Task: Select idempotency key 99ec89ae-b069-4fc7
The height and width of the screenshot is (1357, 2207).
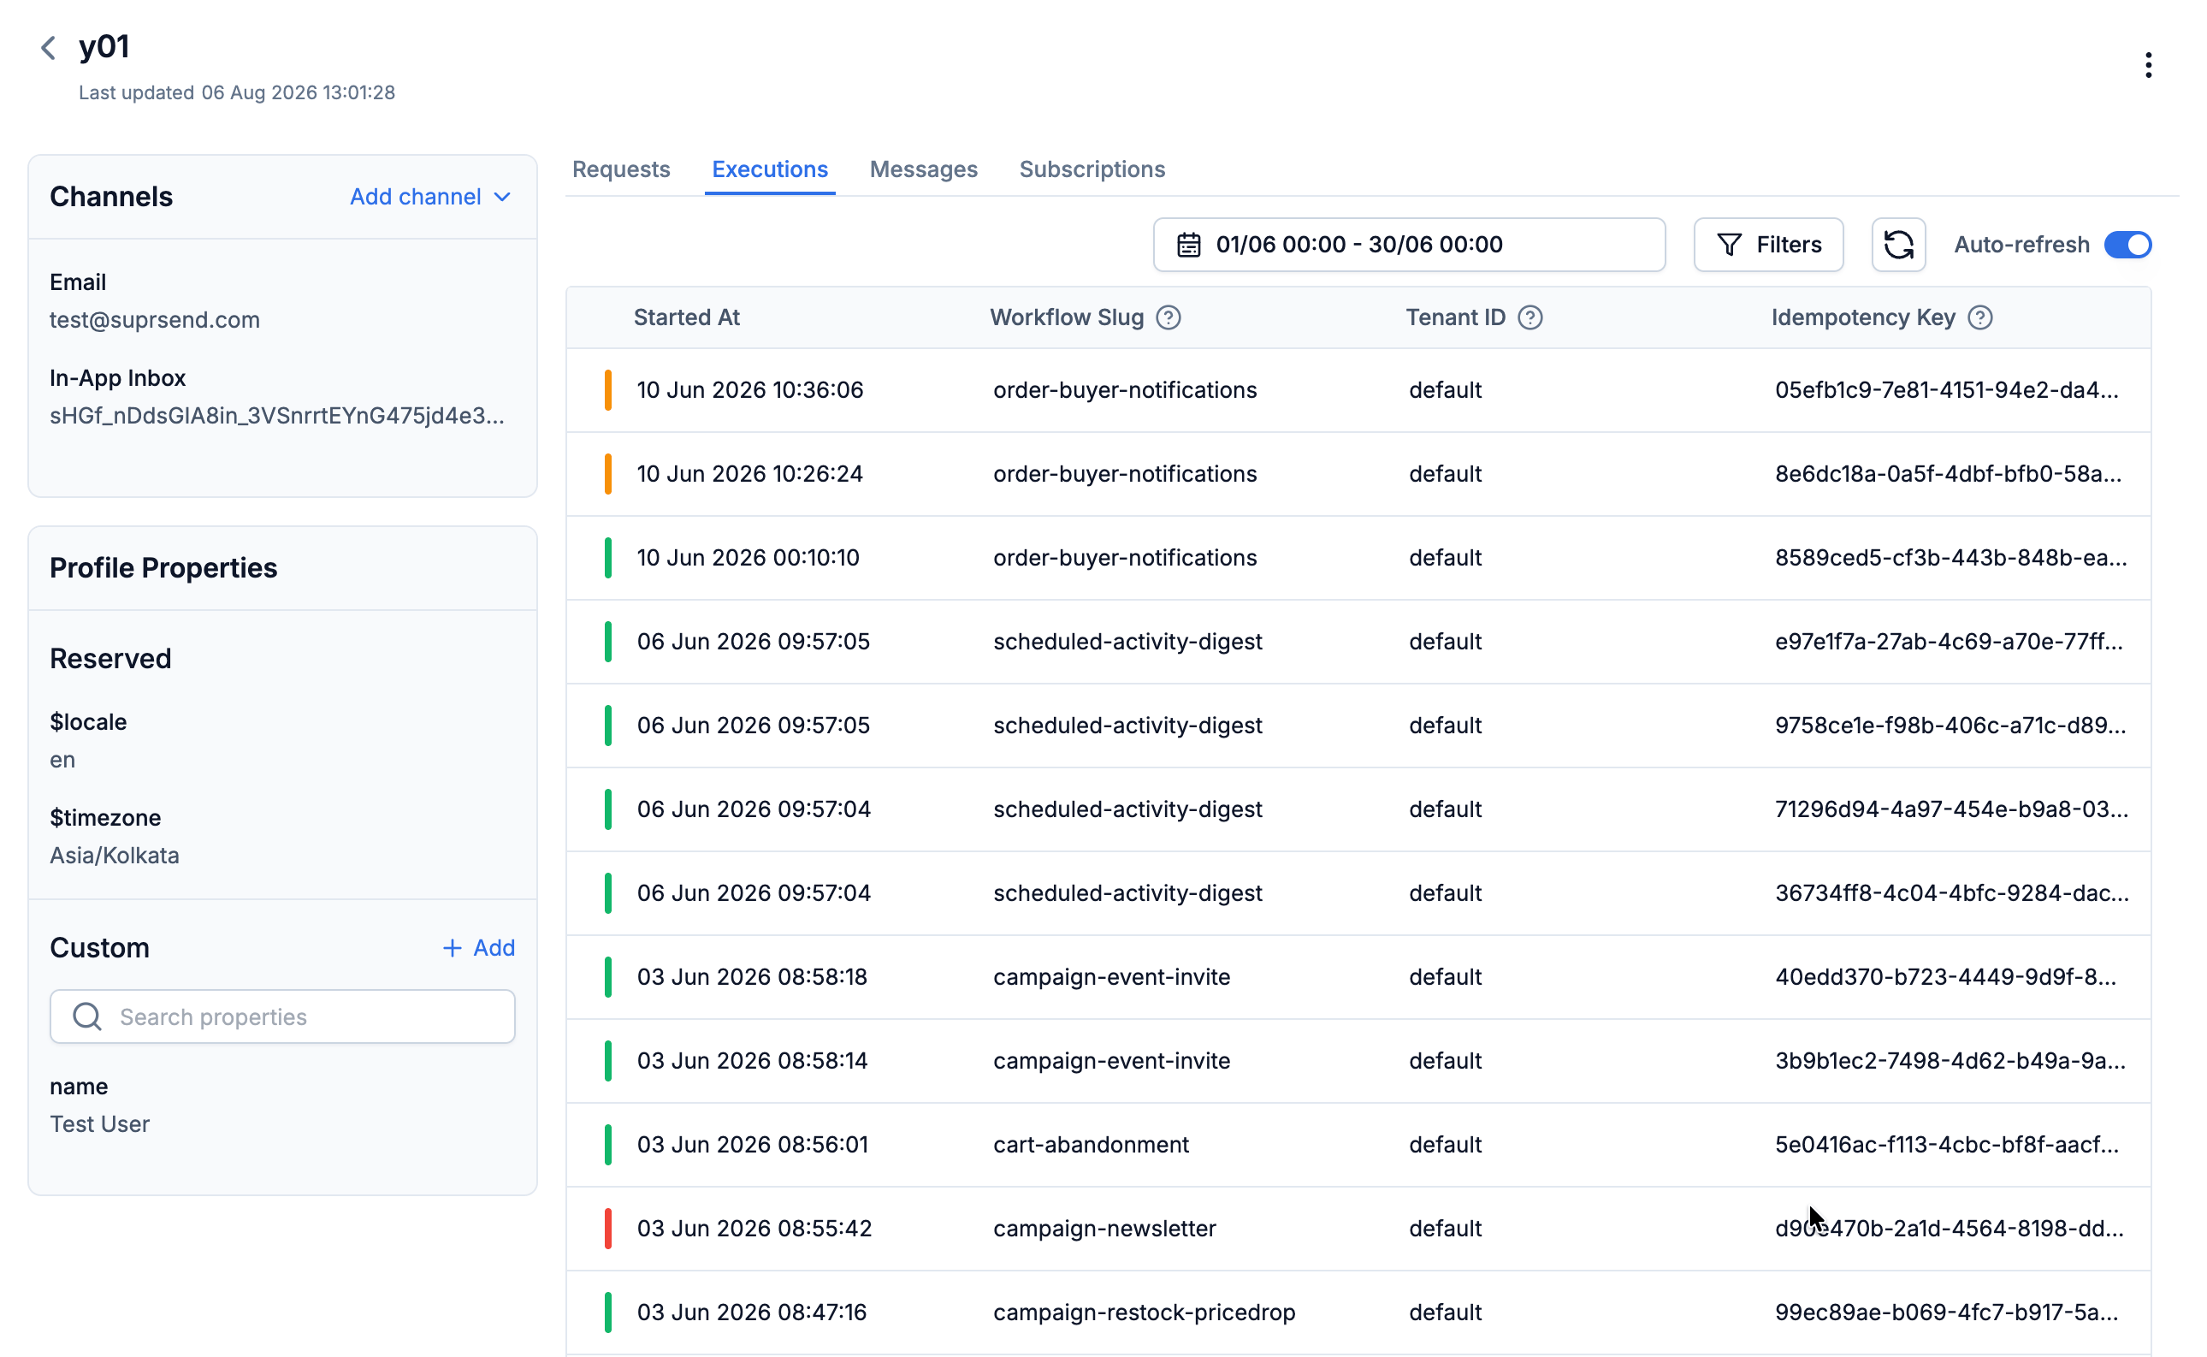Action: point(1946,1313)
